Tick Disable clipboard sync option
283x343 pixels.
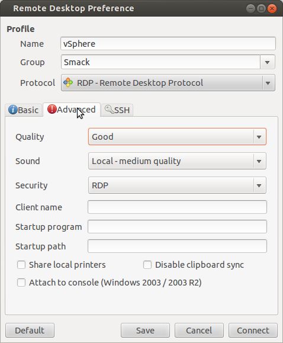[x=147, y=265]
